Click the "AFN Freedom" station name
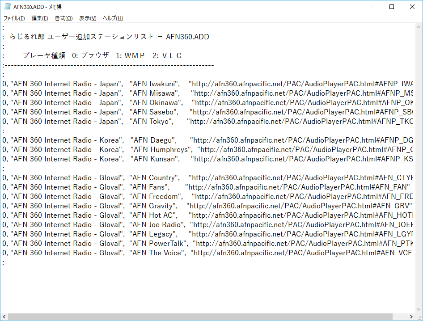This screenshot has width=423, height=321. point(156,197)
